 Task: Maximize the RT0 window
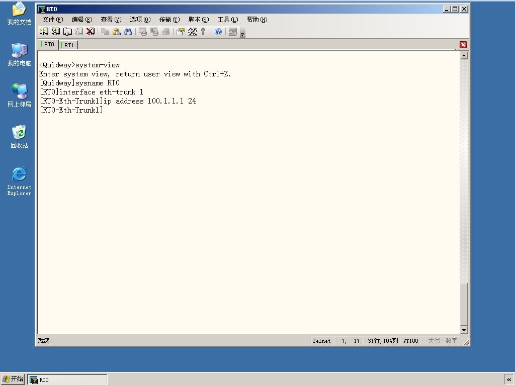click(x=455, y=9)
